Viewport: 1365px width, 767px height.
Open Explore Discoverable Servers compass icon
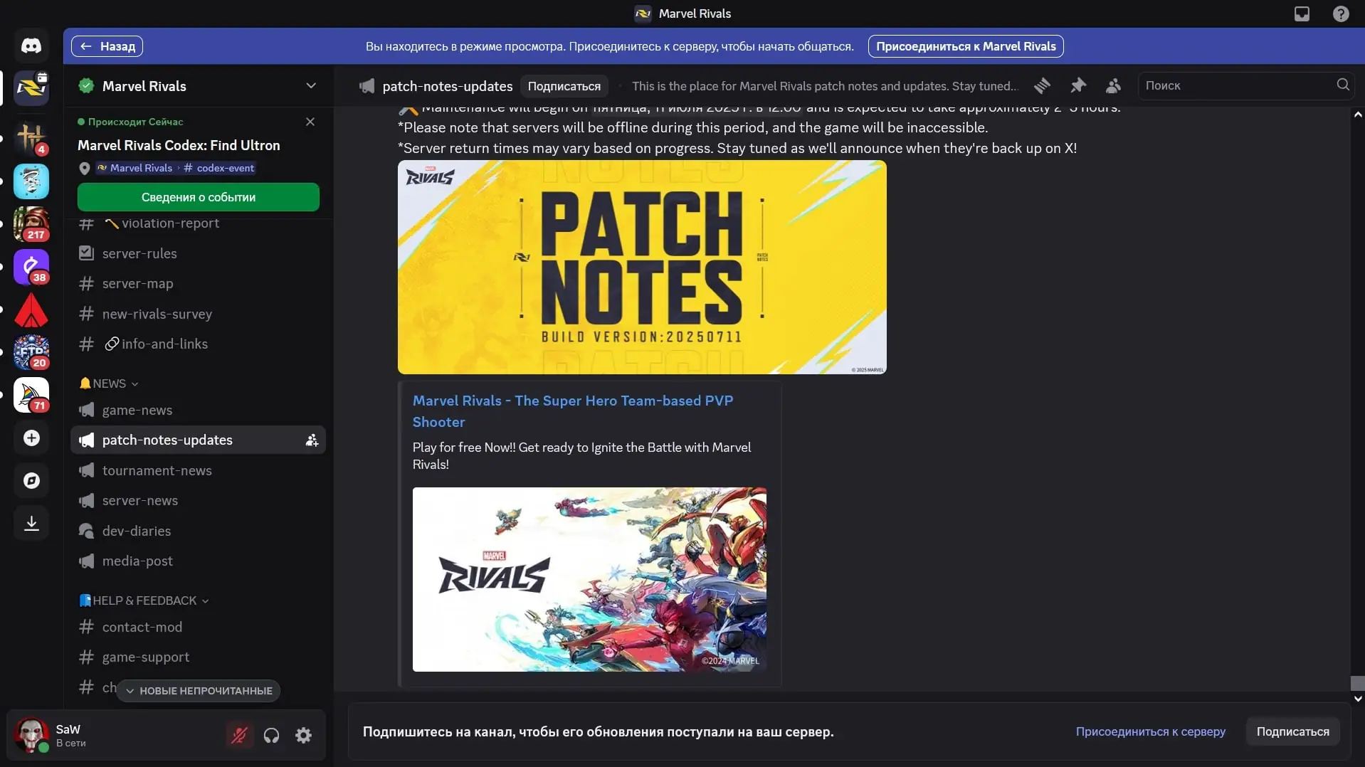[x=31, y=481]
